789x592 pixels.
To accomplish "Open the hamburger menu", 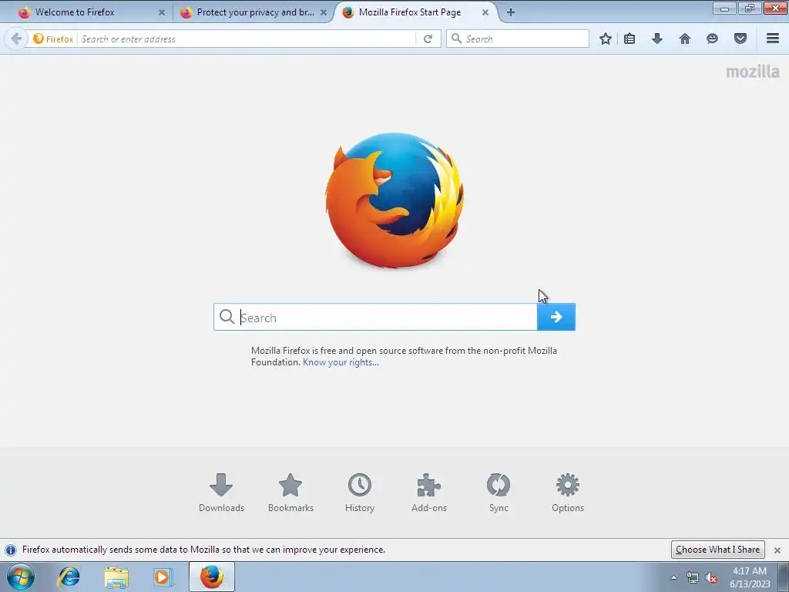I will point(773,39).
